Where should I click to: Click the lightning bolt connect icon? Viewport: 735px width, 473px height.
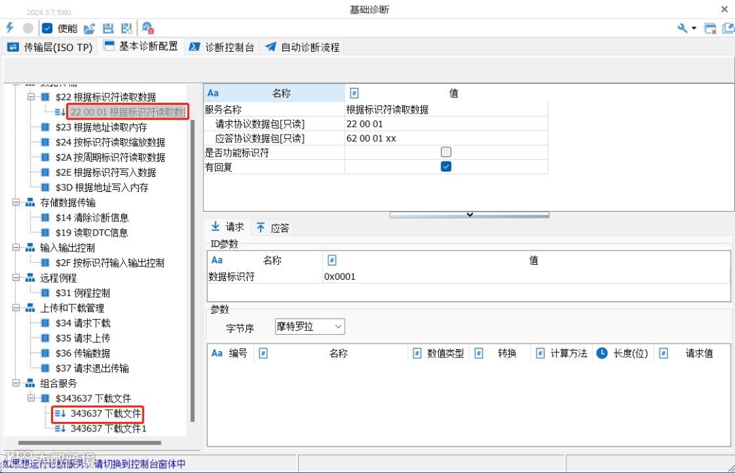pos(10,28)
